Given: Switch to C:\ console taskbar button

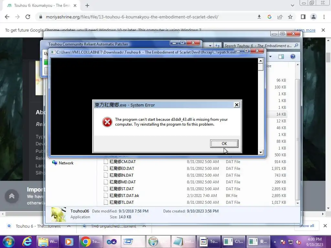Looking at the screenshot, I should (233, 242).
